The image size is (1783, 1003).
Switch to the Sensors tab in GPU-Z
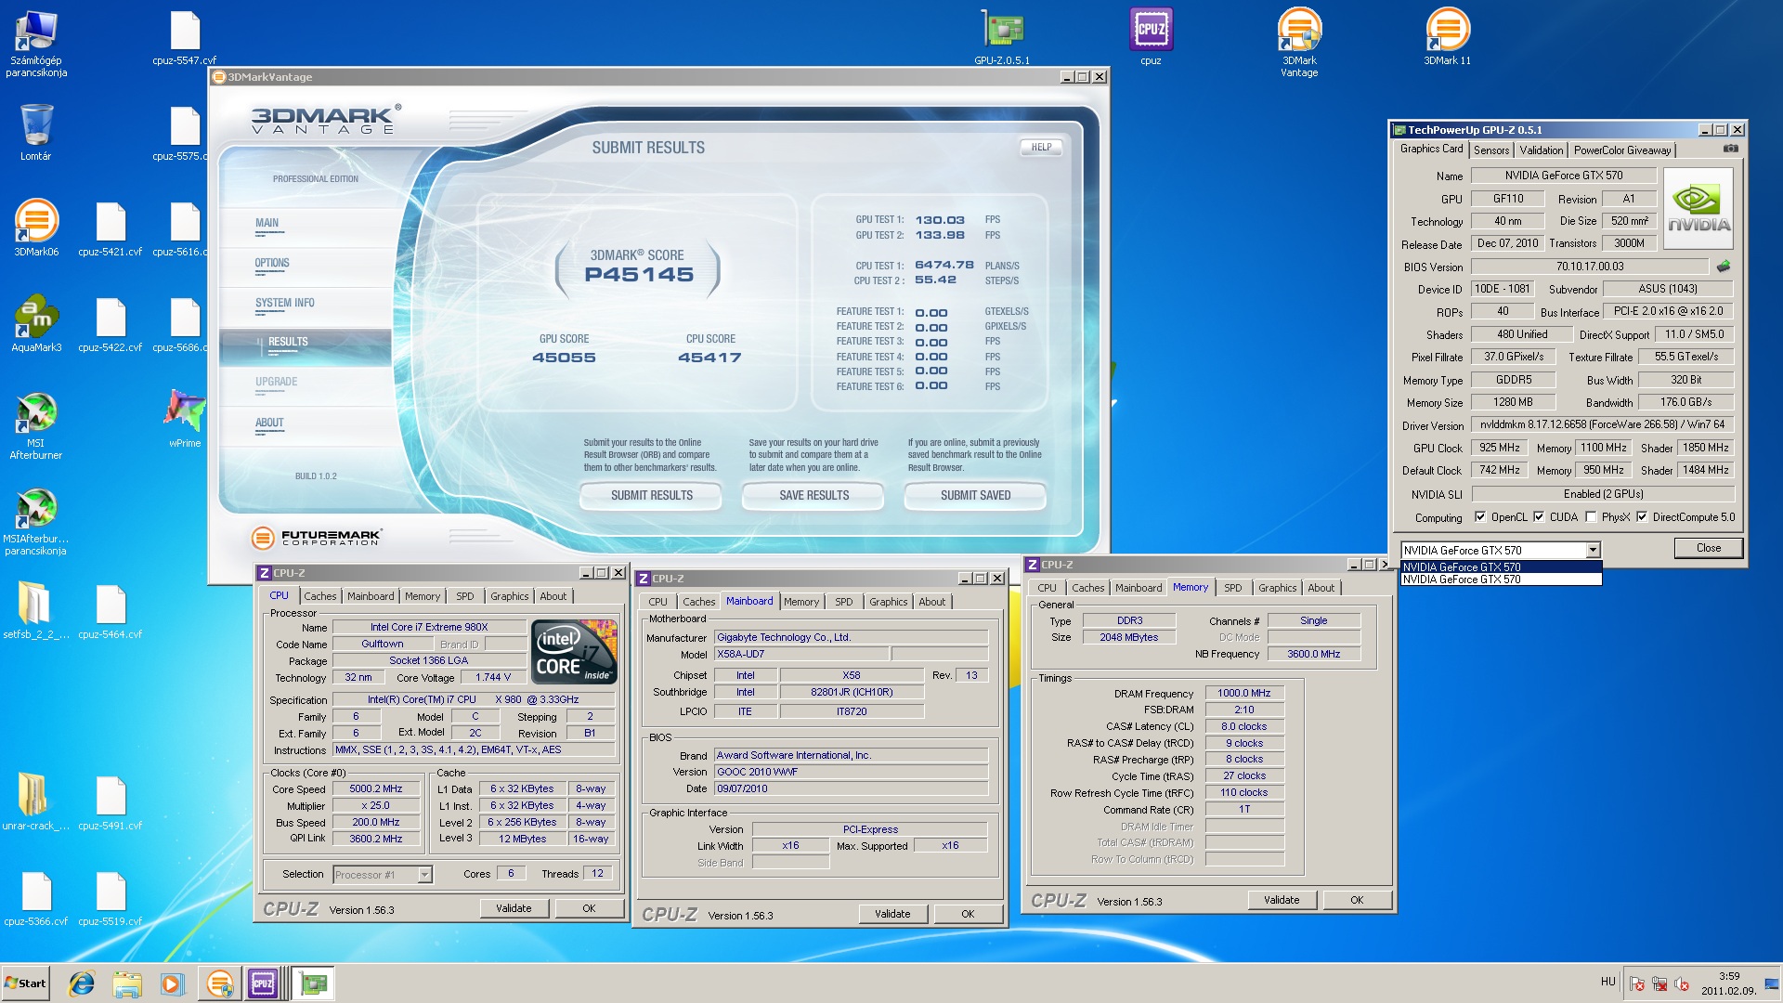[x=1491, y=150]
